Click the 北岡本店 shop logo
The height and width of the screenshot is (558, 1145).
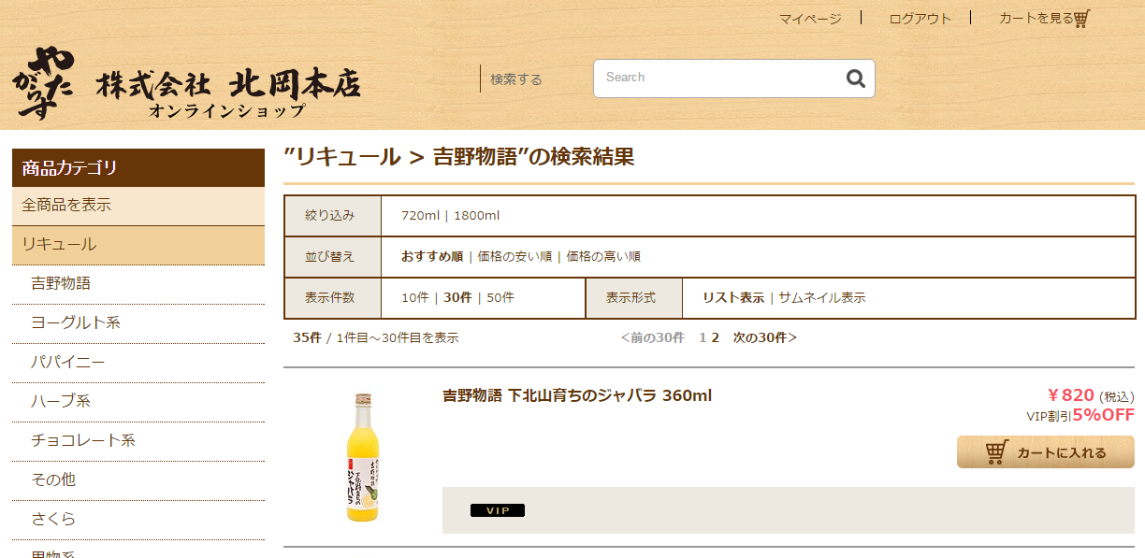coord(186,83)
